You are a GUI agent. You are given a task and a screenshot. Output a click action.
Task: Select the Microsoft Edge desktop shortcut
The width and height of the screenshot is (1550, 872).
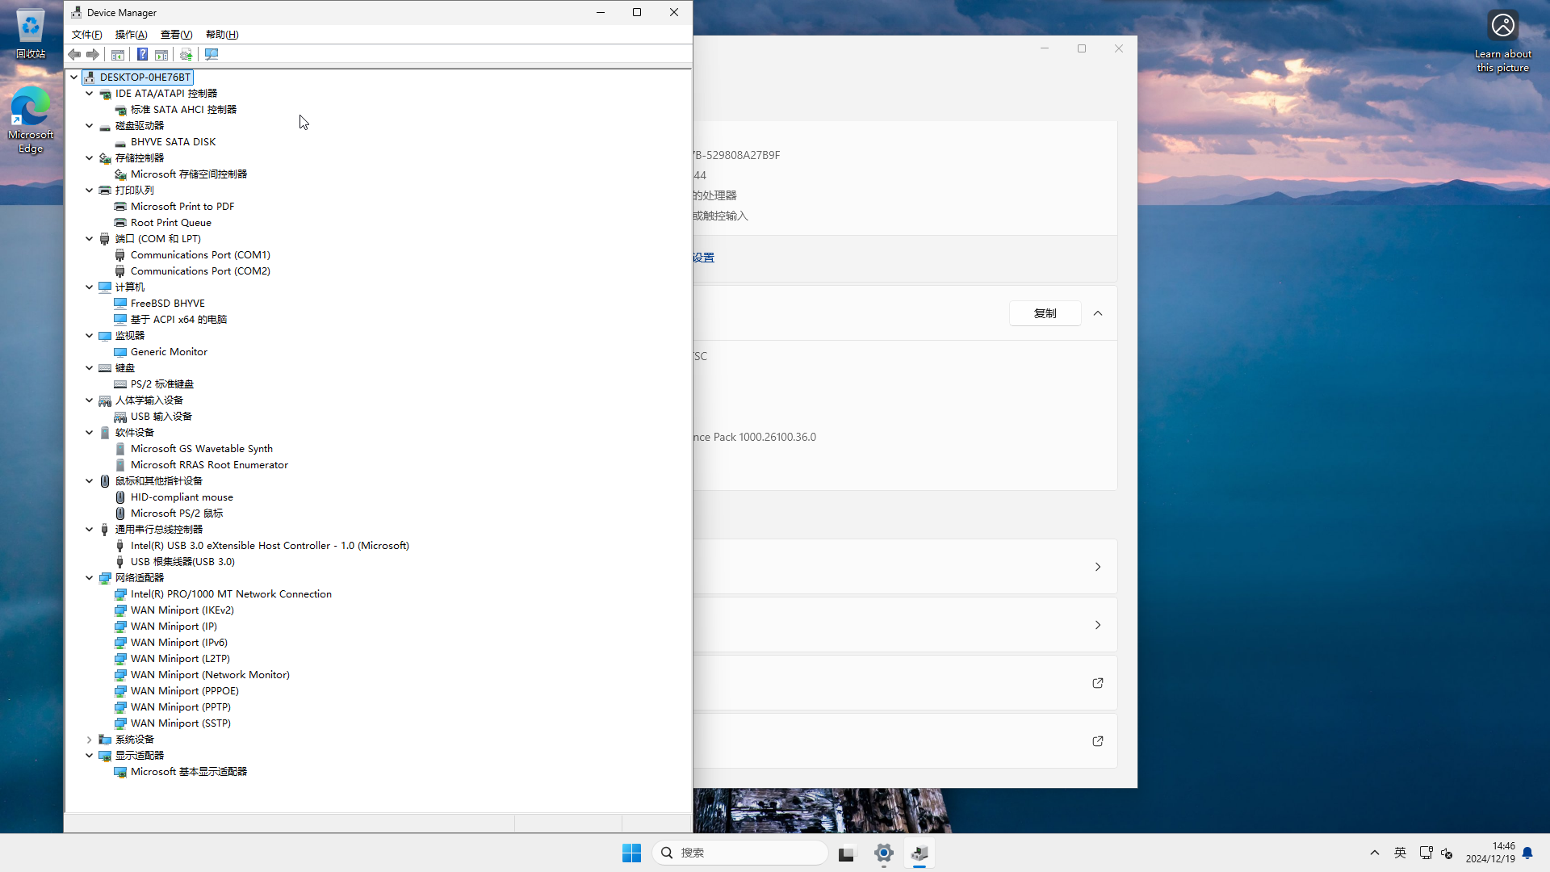31,119
